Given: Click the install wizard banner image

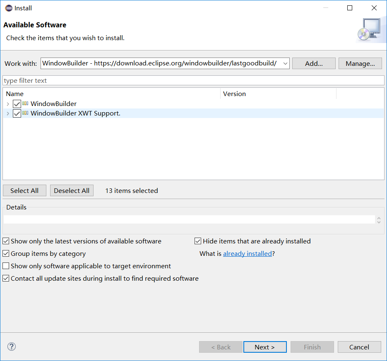Looking at the screenshot, I should pos(371,29).
